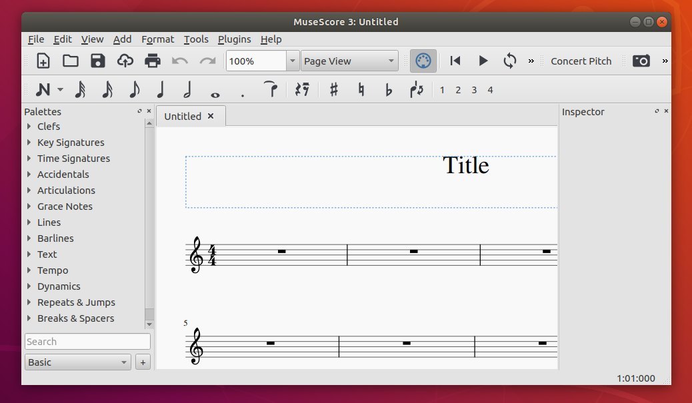Expand the Grace Notes palette

(x=29, y=206)
